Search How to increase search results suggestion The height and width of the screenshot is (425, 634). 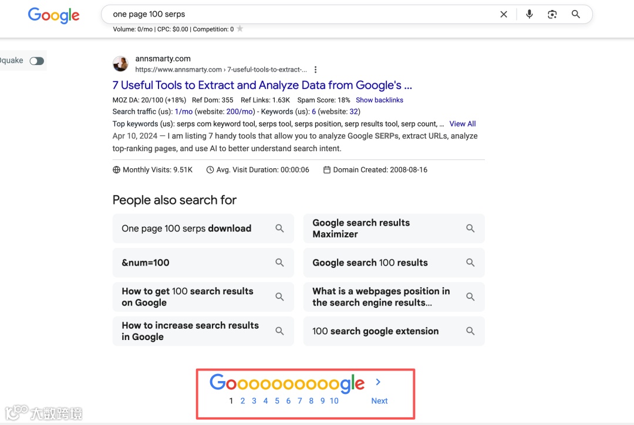click(x=203, y=331)
